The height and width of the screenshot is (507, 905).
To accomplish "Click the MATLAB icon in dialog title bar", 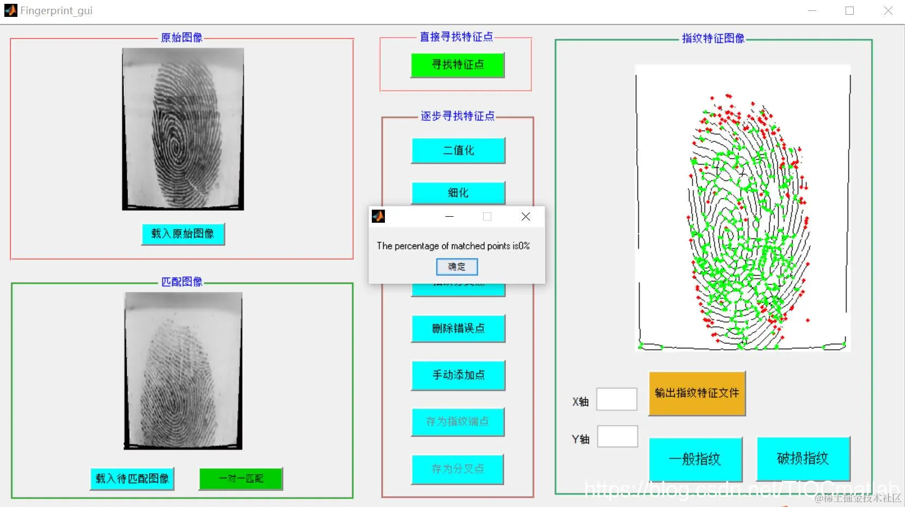I will point(378,217).
